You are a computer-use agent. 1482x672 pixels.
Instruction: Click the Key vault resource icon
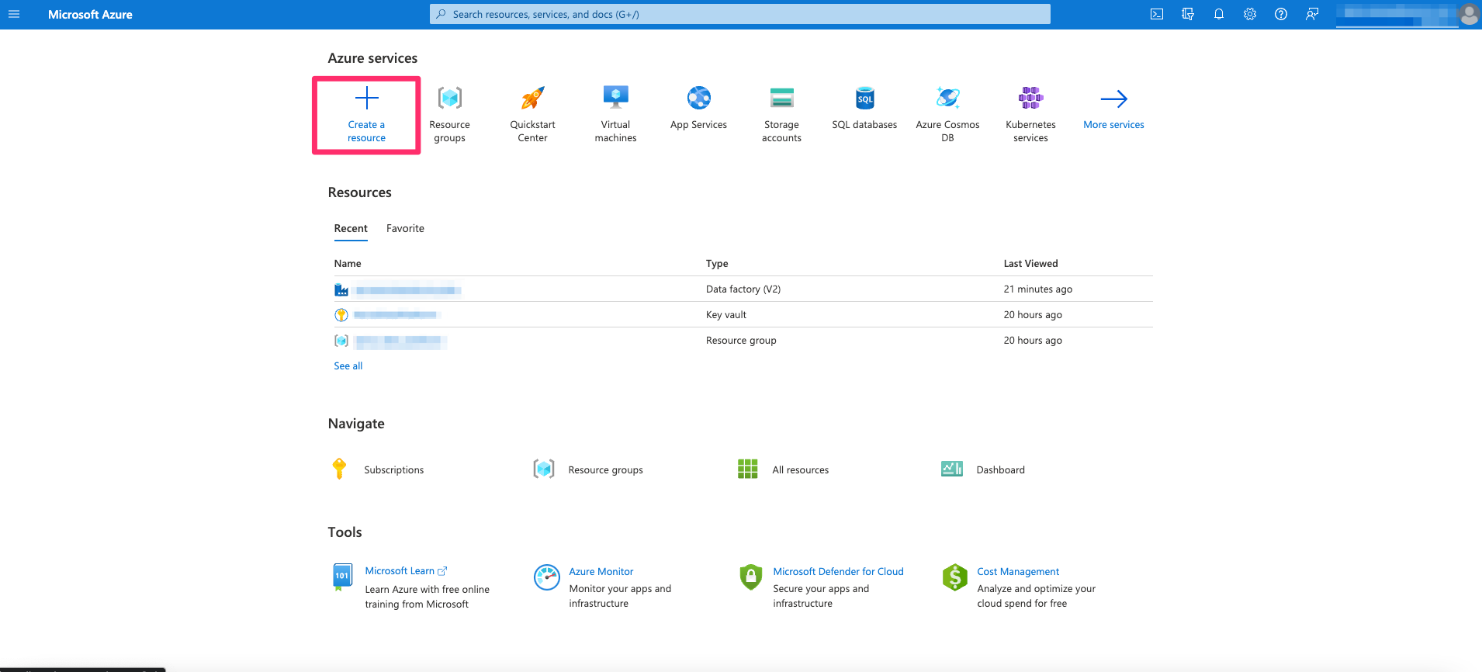[x=341, y=315]
